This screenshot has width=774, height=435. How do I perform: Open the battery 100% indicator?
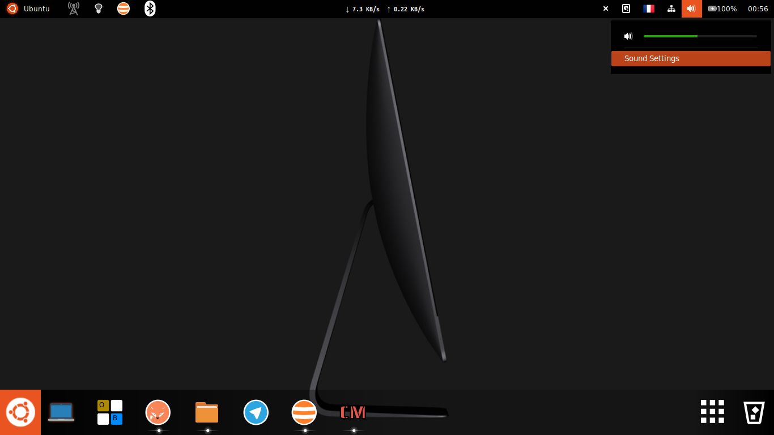coord(722,8)
